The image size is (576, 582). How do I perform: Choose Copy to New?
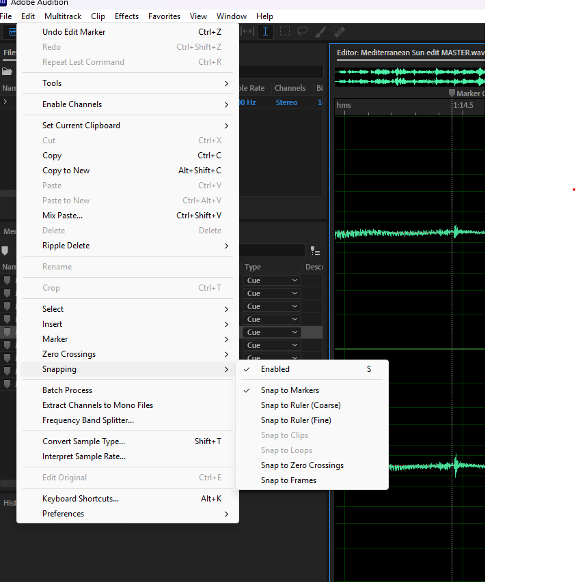(x=128, y=171)
